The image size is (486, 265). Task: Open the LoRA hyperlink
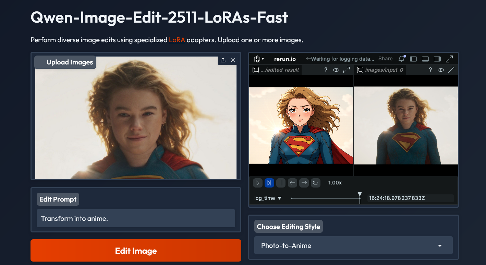pyautogui.click(x=177, y=40)
